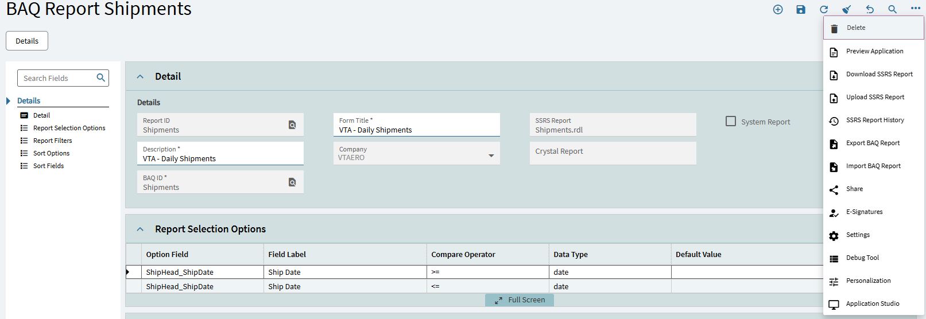Click the Upload SSRS Report icon
Viewport: 926px width, 319px height.
pos(834,98)
